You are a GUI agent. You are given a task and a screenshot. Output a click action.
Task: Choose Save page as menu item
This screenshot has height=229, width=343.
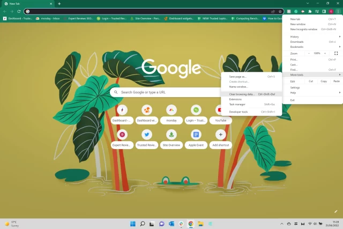[251, 77]
